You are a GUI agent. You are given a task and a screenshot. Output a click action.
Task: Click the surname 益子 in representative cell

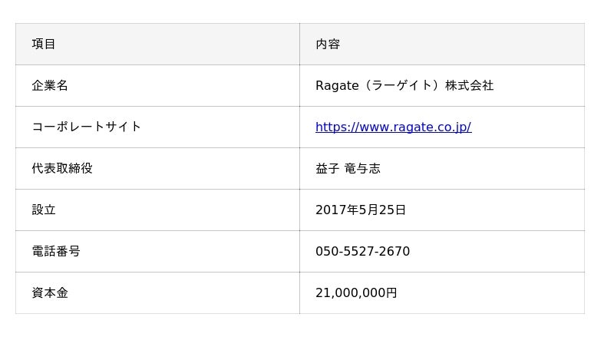[327, 169]
